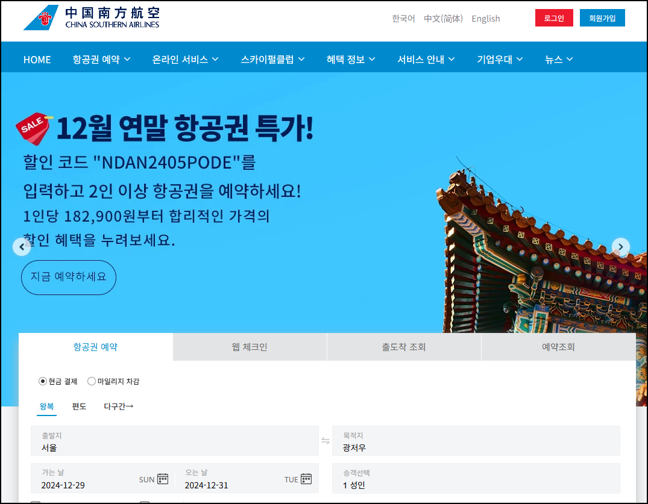
Task: Click the swap origin and destination arrows
Action: (x=325, y=441)
